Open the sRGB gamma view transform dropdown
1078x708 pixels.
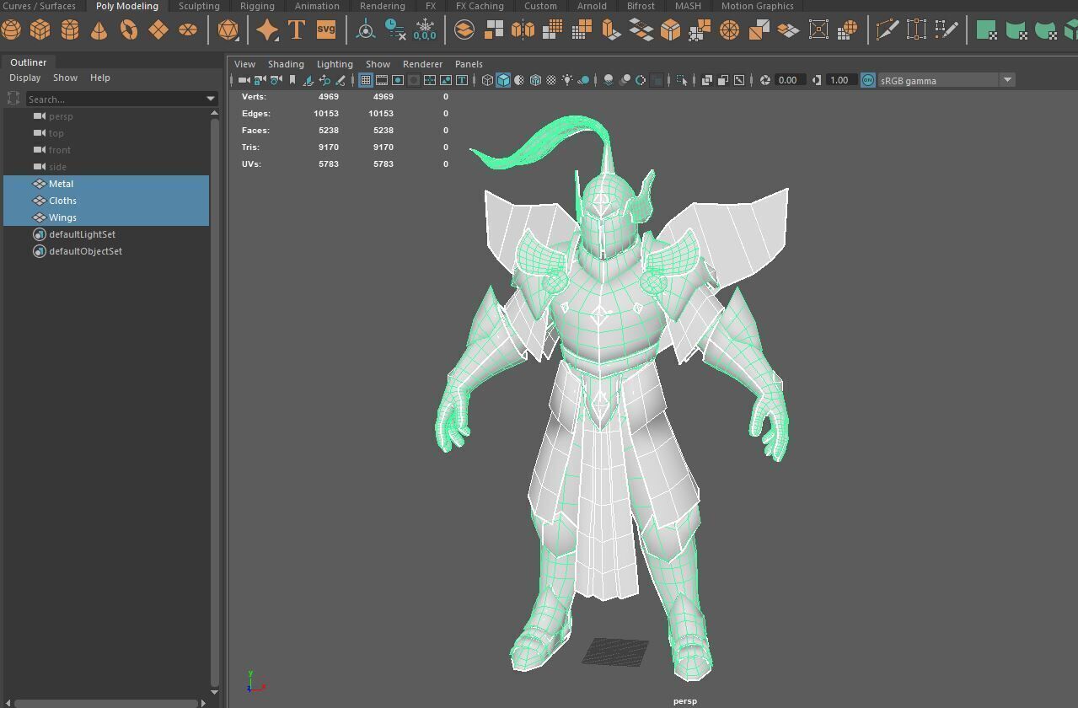1006,80
